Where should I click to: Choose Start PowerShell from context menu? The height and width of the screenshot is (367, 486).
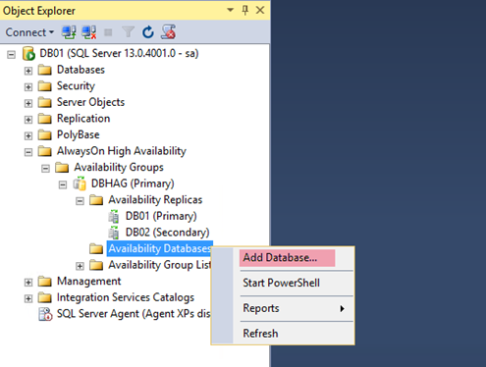click(282, 283)
